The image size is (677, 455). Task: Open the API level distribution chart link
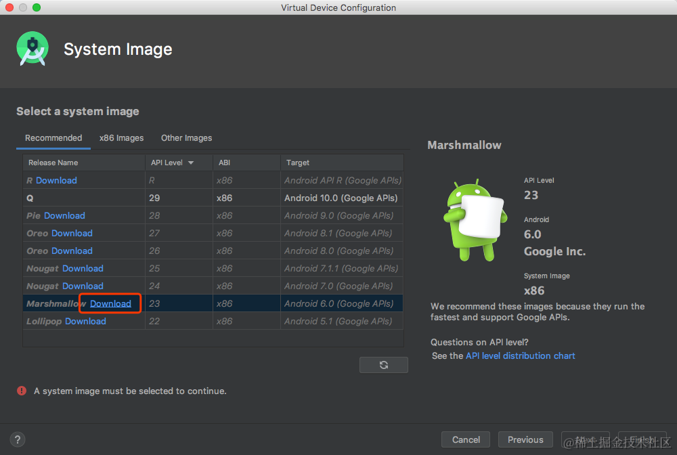click(x=520, y=355)
